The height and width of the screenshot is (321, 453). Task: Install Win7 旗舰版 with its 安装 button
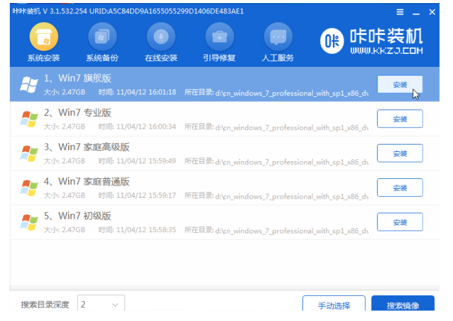pos(400,85)
